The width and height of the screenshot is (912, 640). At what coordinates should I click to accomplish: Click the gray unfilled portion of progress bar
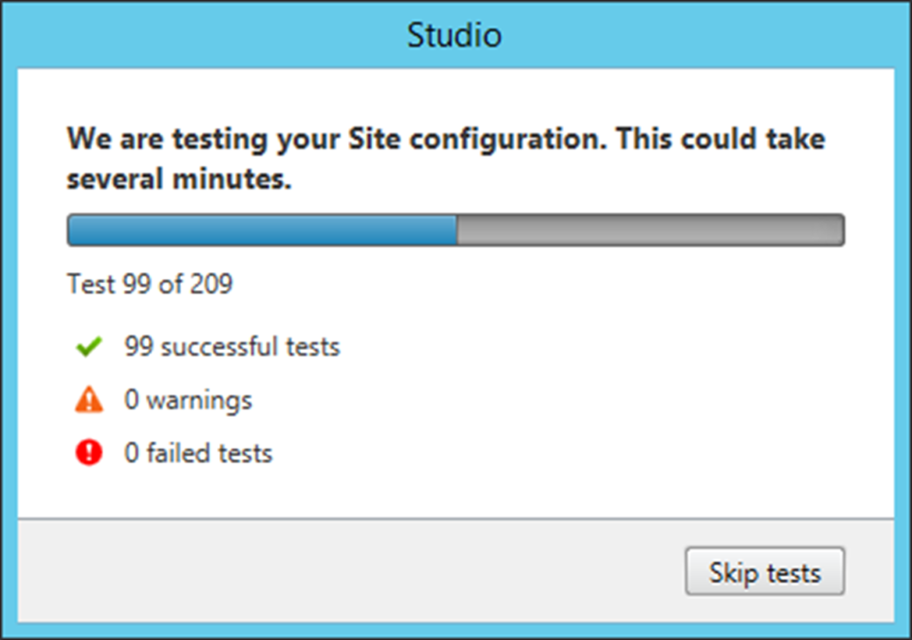click(x=650, y=230)
